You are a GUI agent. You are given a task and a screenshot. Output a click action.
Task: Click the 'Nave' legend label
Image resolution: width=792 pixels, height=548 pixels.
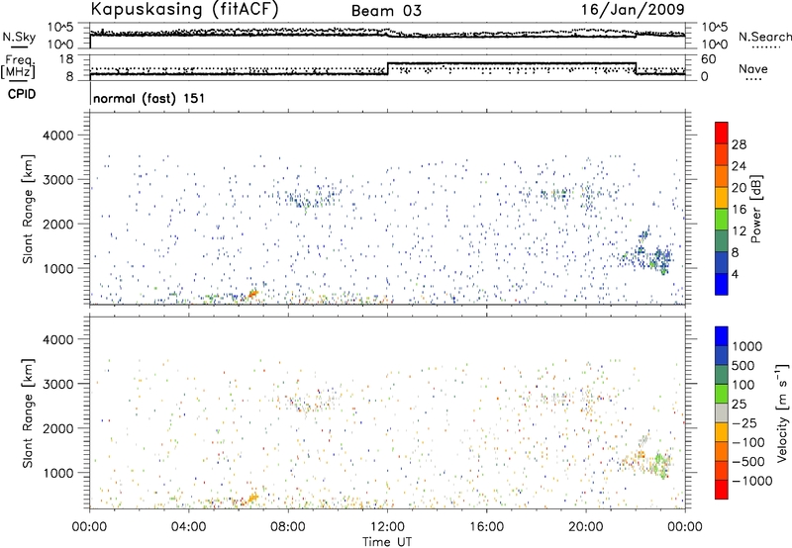point(753,69)
